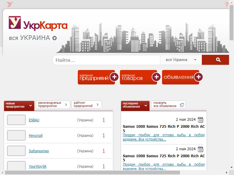Click the rating number 1 in Николай row
The image size is (234, 175).
(104, 135)
